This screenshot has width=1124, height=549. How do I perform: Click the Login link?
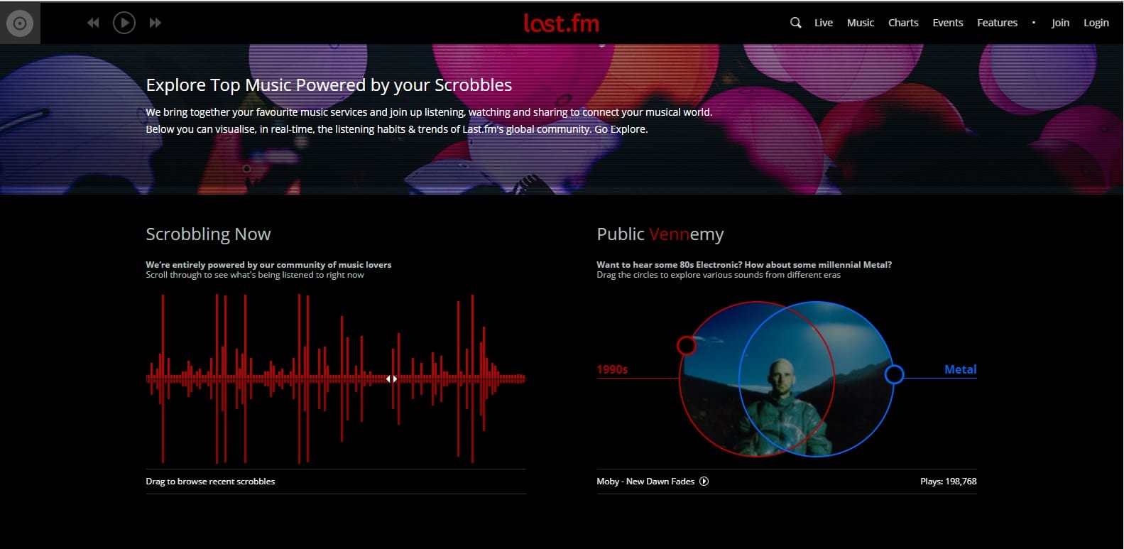click(1096, 23)
